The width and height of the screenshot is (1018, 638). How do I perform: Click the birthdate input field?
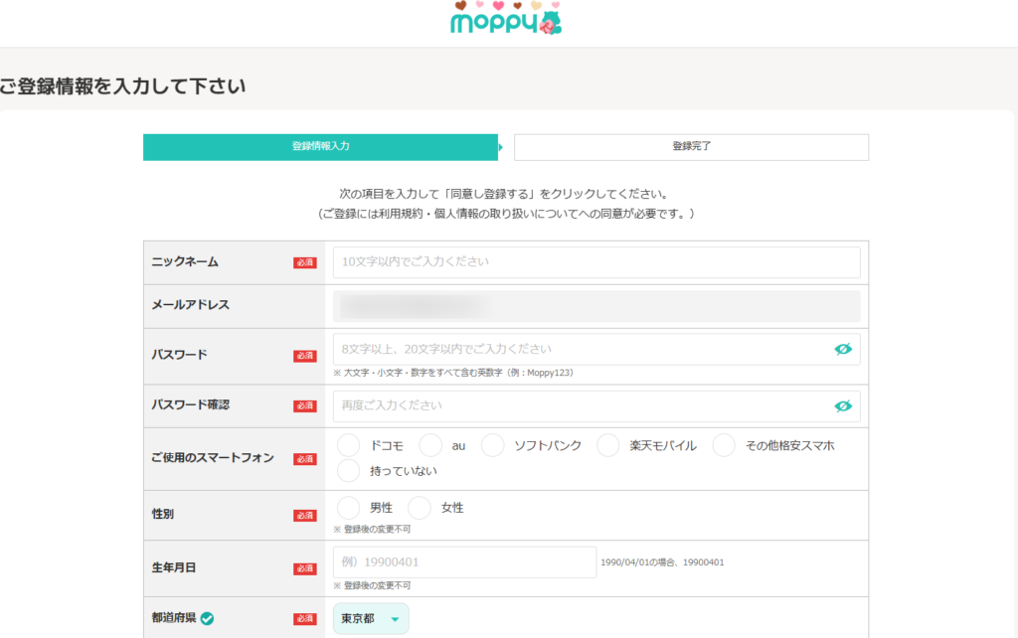click(464, 561)
